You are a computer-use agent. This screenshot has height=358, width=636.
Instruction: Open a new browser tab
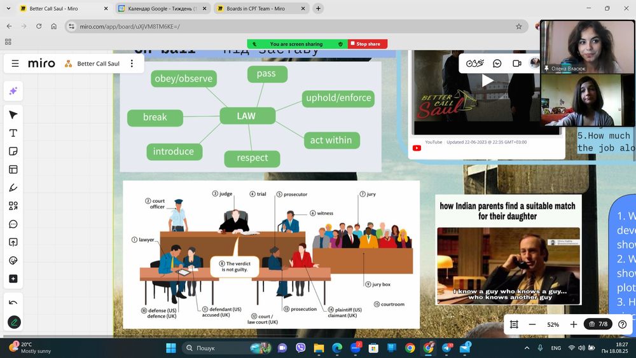pos(318,8)
